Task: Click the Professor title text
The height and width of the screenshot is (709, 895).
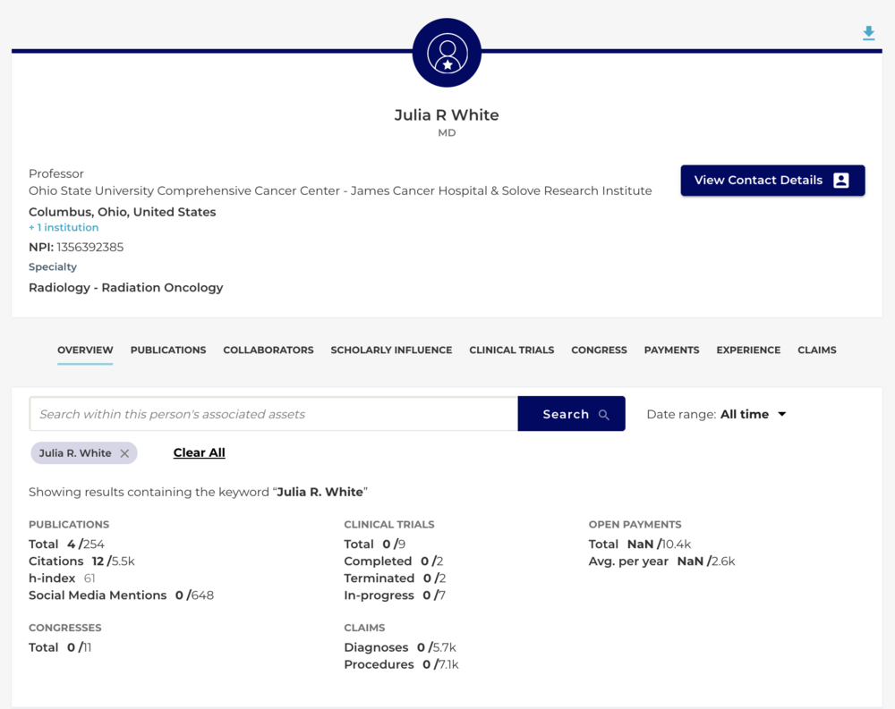Action: [x=55, y=173]
